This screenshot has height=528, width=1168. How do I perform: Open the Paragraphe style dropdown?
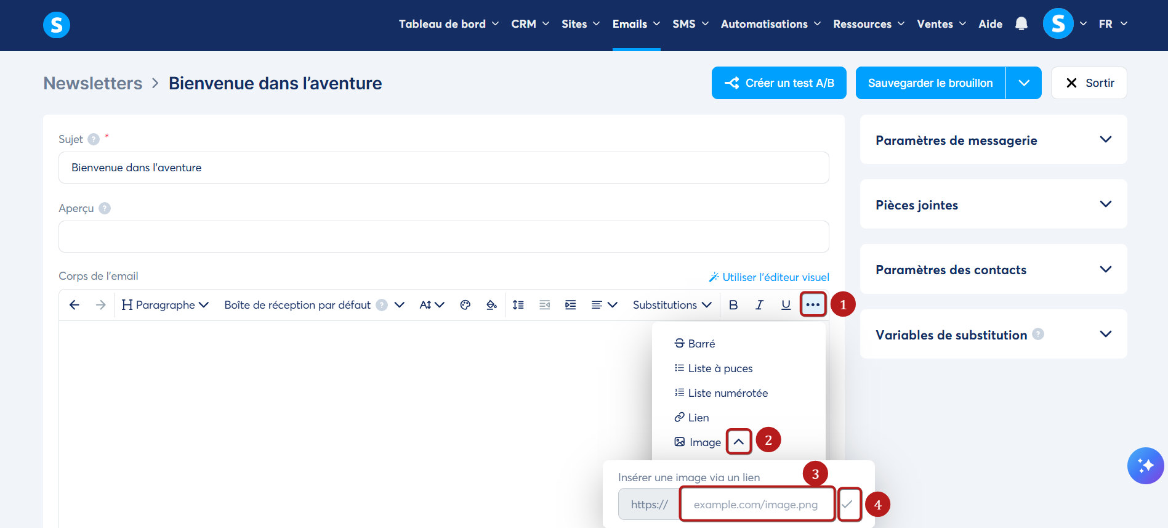click(165, 305)
